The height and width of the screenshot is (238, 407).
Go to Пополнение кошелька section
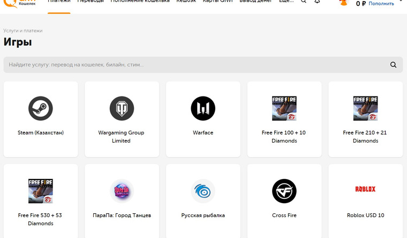pos(140,1)
